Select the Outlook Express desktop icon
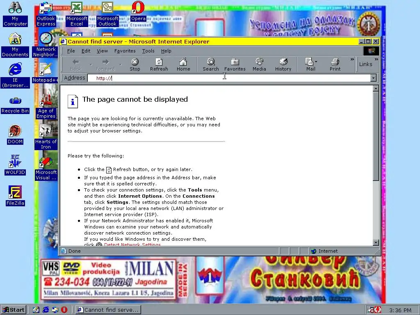420x315 pixels. click(x=46, y=14)
